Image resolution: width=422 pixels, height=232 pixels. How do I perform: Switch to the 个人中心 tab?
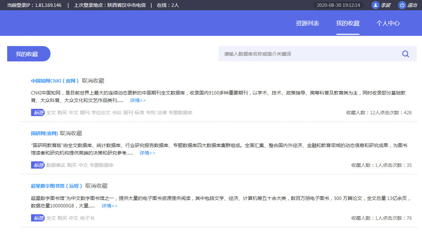tap(388, 23)
